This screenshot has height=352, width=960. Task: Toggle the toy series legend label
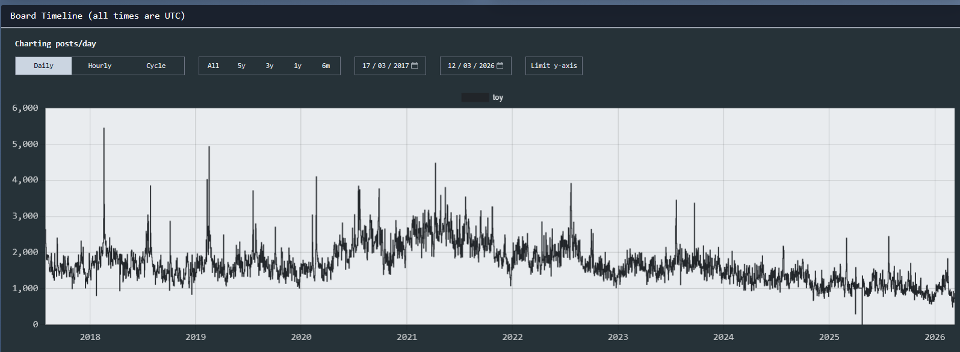click(x=498, y=97)
